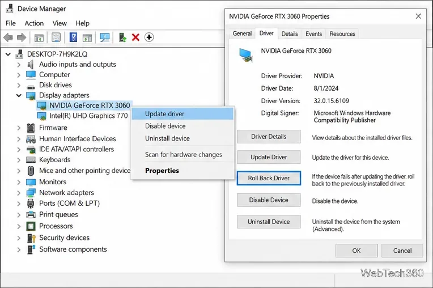Click the Display adapters category icon

tap(31, 96)
